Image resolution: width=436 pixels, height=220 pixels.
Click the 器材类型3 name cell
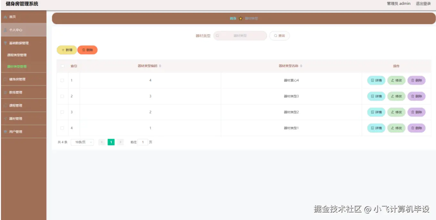(x=291, y=96)
